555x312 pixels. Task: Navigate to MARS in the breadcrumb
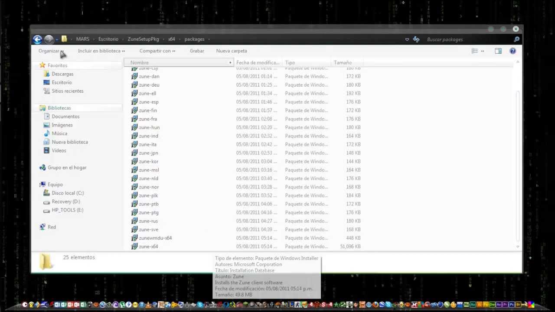point(83,39)
